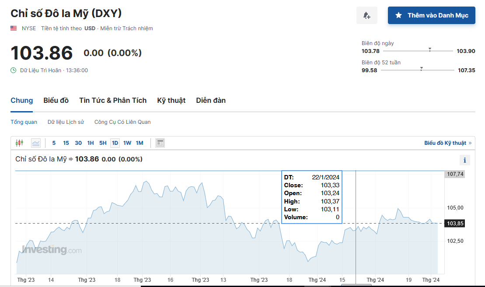Switch interval to 1M
The image size is (485, 287).
140,143
